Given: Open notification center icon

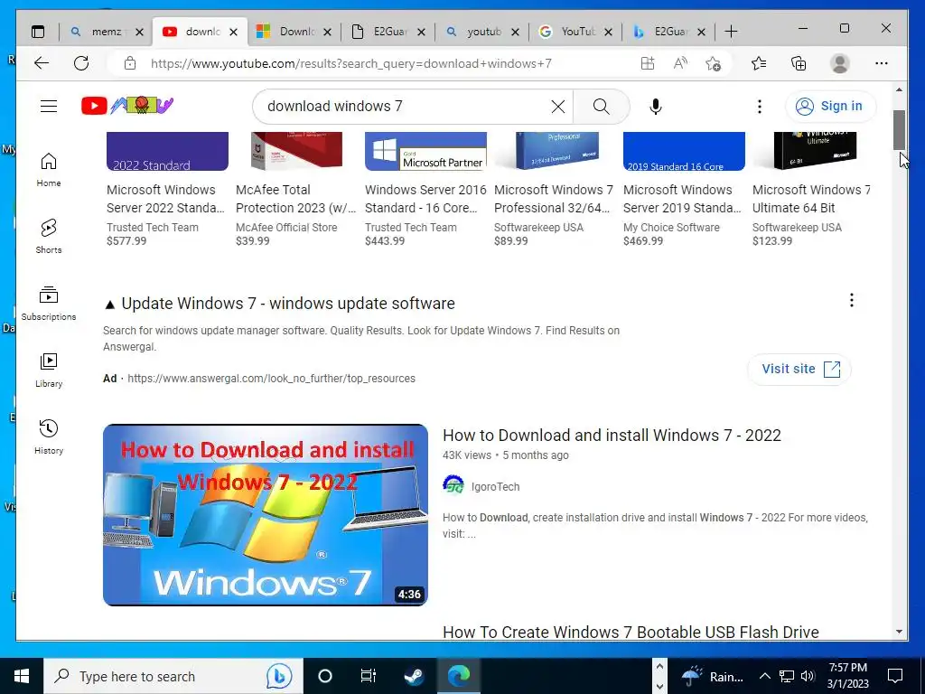Looking at the screenshot, I should click(895, 676).
